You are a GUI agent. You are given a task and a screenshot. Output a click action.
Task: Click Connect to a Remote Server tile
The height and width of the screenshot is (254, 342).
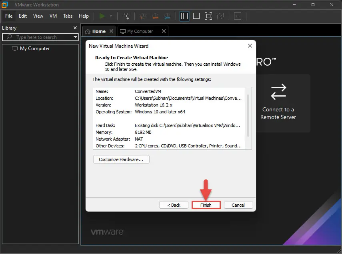click(x=278, y=103)
